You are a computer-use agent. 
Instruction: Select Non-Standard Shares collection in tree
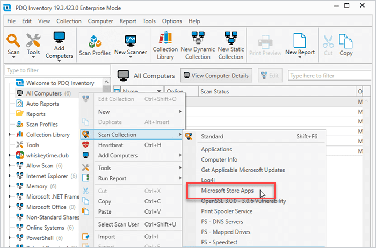tap(53, 217)
